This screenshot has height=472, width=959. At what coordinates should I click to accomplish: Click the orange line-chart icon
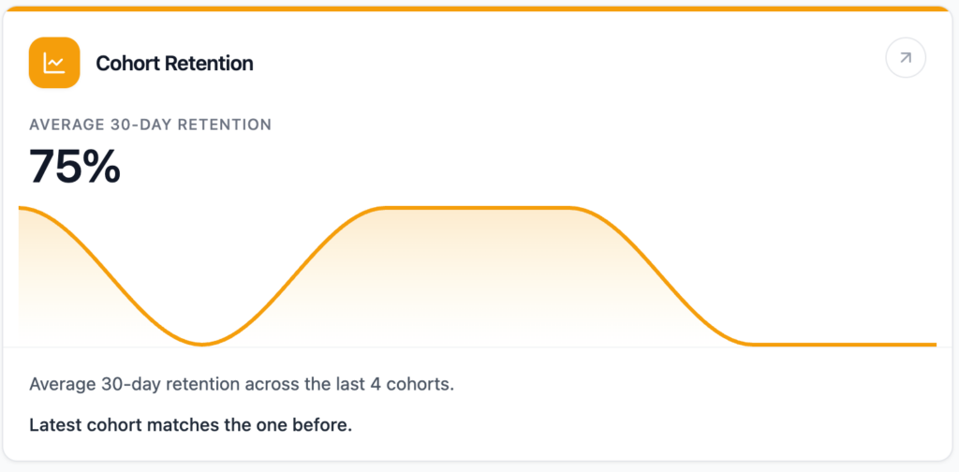pyautogui.click(x=54, y=63)
